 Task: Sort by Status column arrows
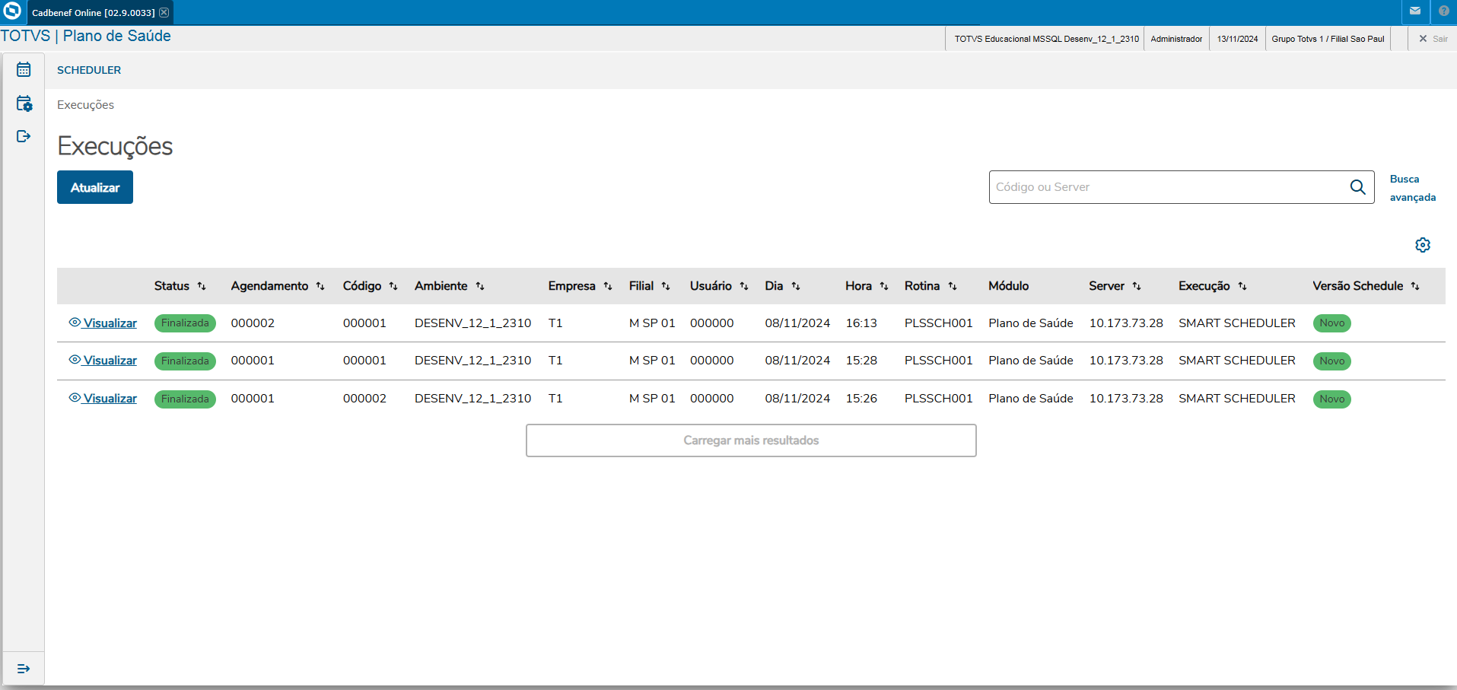(x=202, y=286)
